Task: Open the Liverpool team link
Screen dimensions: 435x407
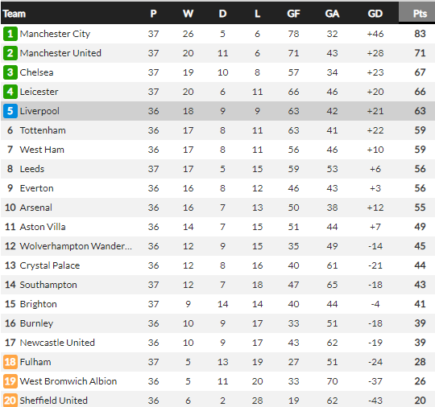Action: point(39,111)
